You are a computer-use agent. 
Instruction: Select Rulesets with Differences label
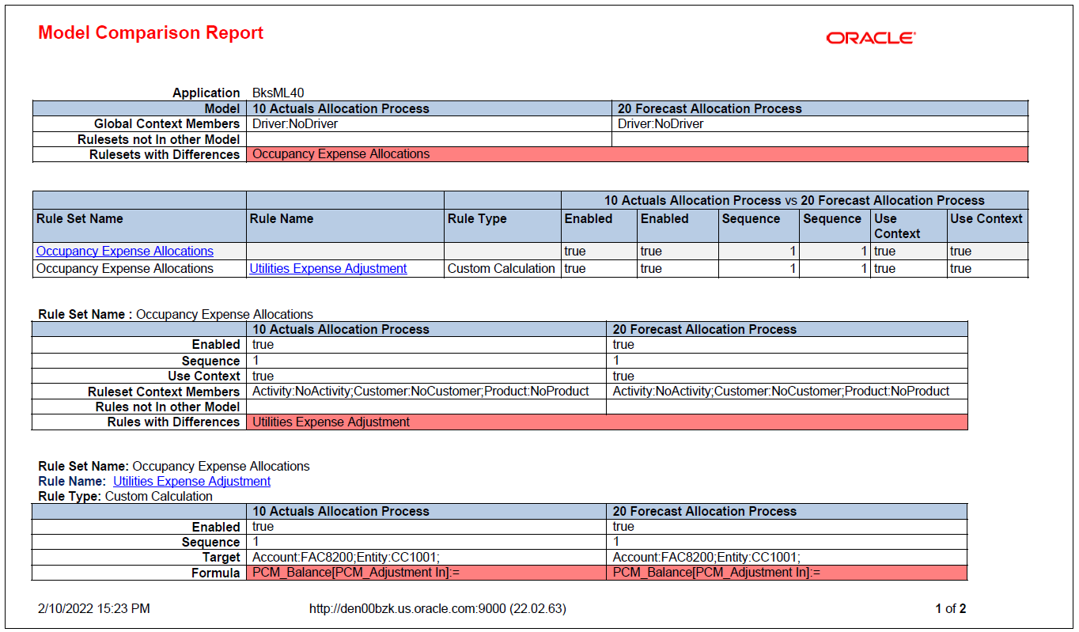click(165, 154)
